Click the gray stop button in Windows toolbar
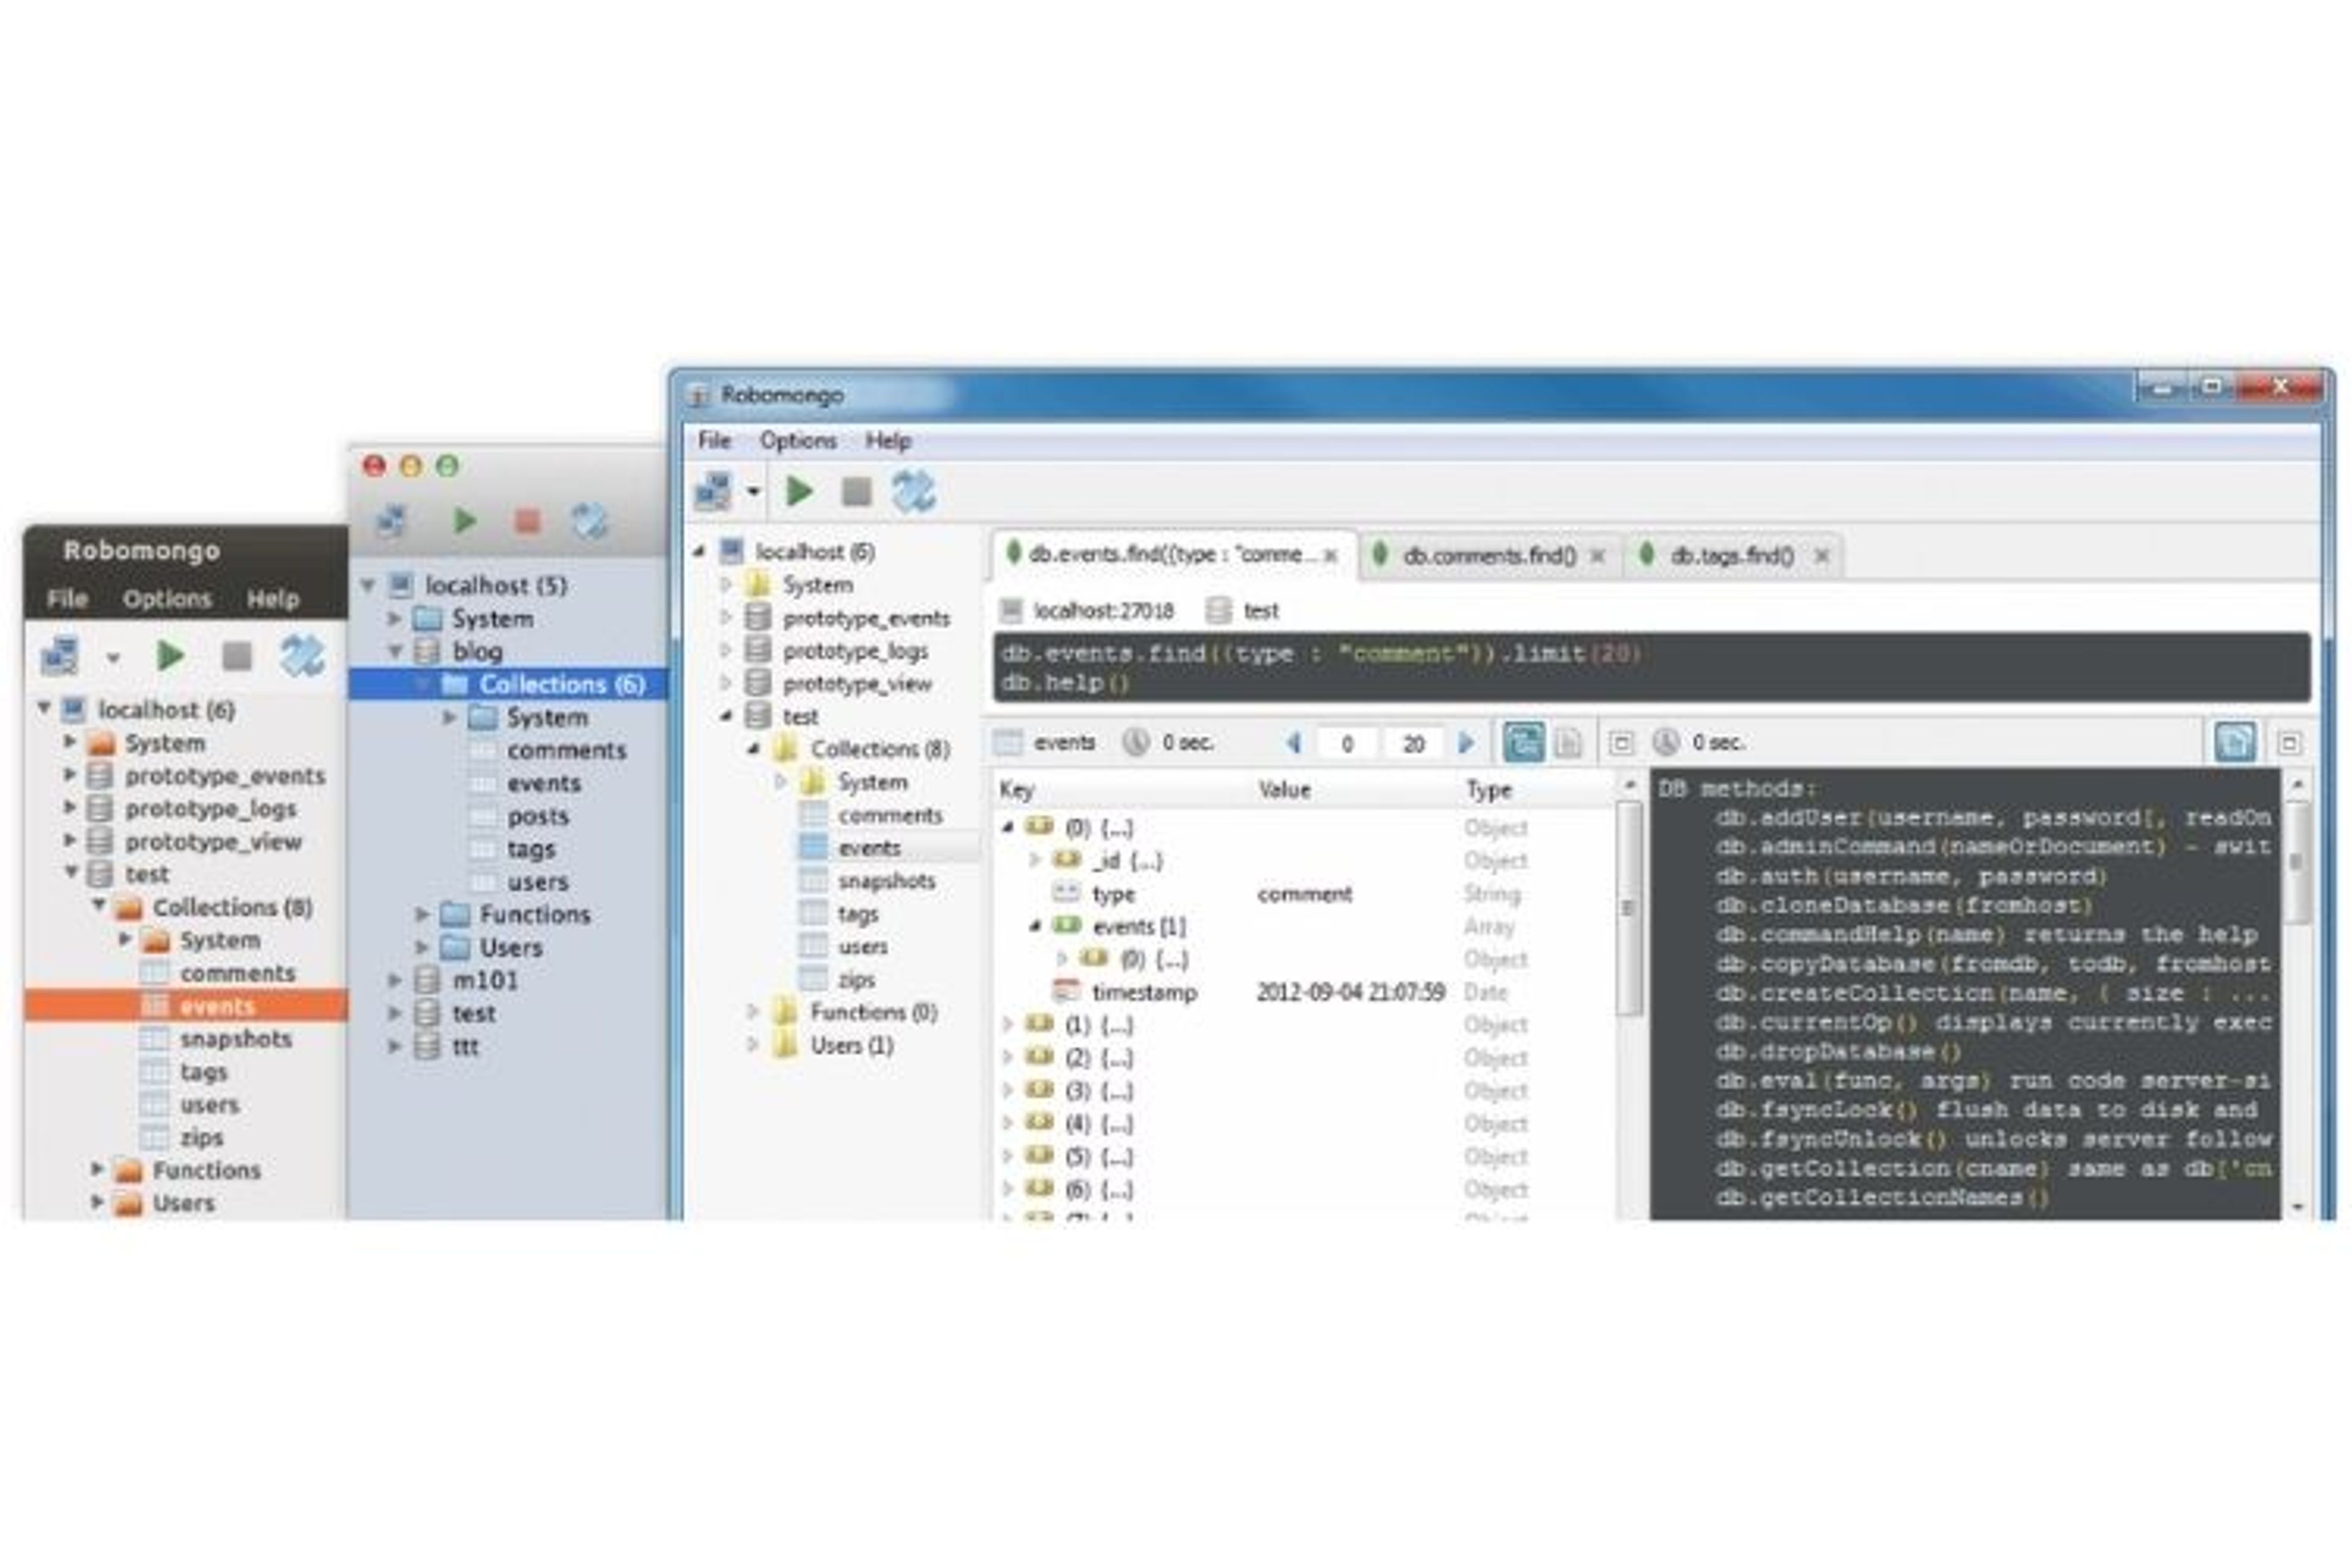The width and height of the screenshot is (2352, 1568). coord(856,491)
